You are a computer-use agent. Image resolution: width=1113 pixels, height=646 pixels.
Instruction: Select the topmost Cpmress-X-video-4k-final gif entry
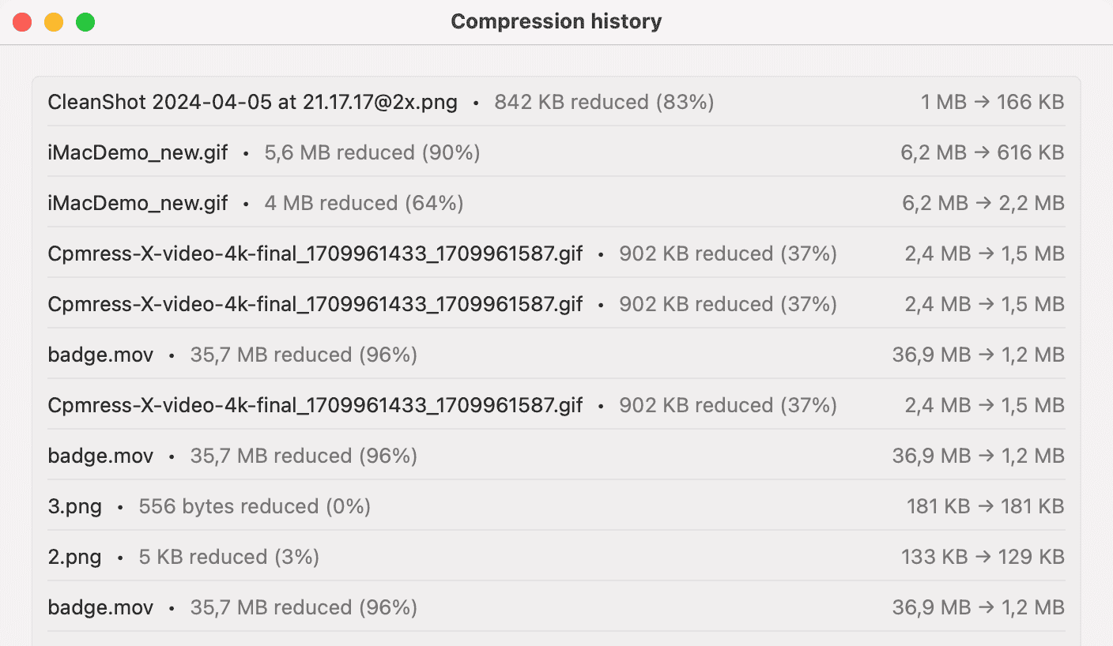point(315,254)
